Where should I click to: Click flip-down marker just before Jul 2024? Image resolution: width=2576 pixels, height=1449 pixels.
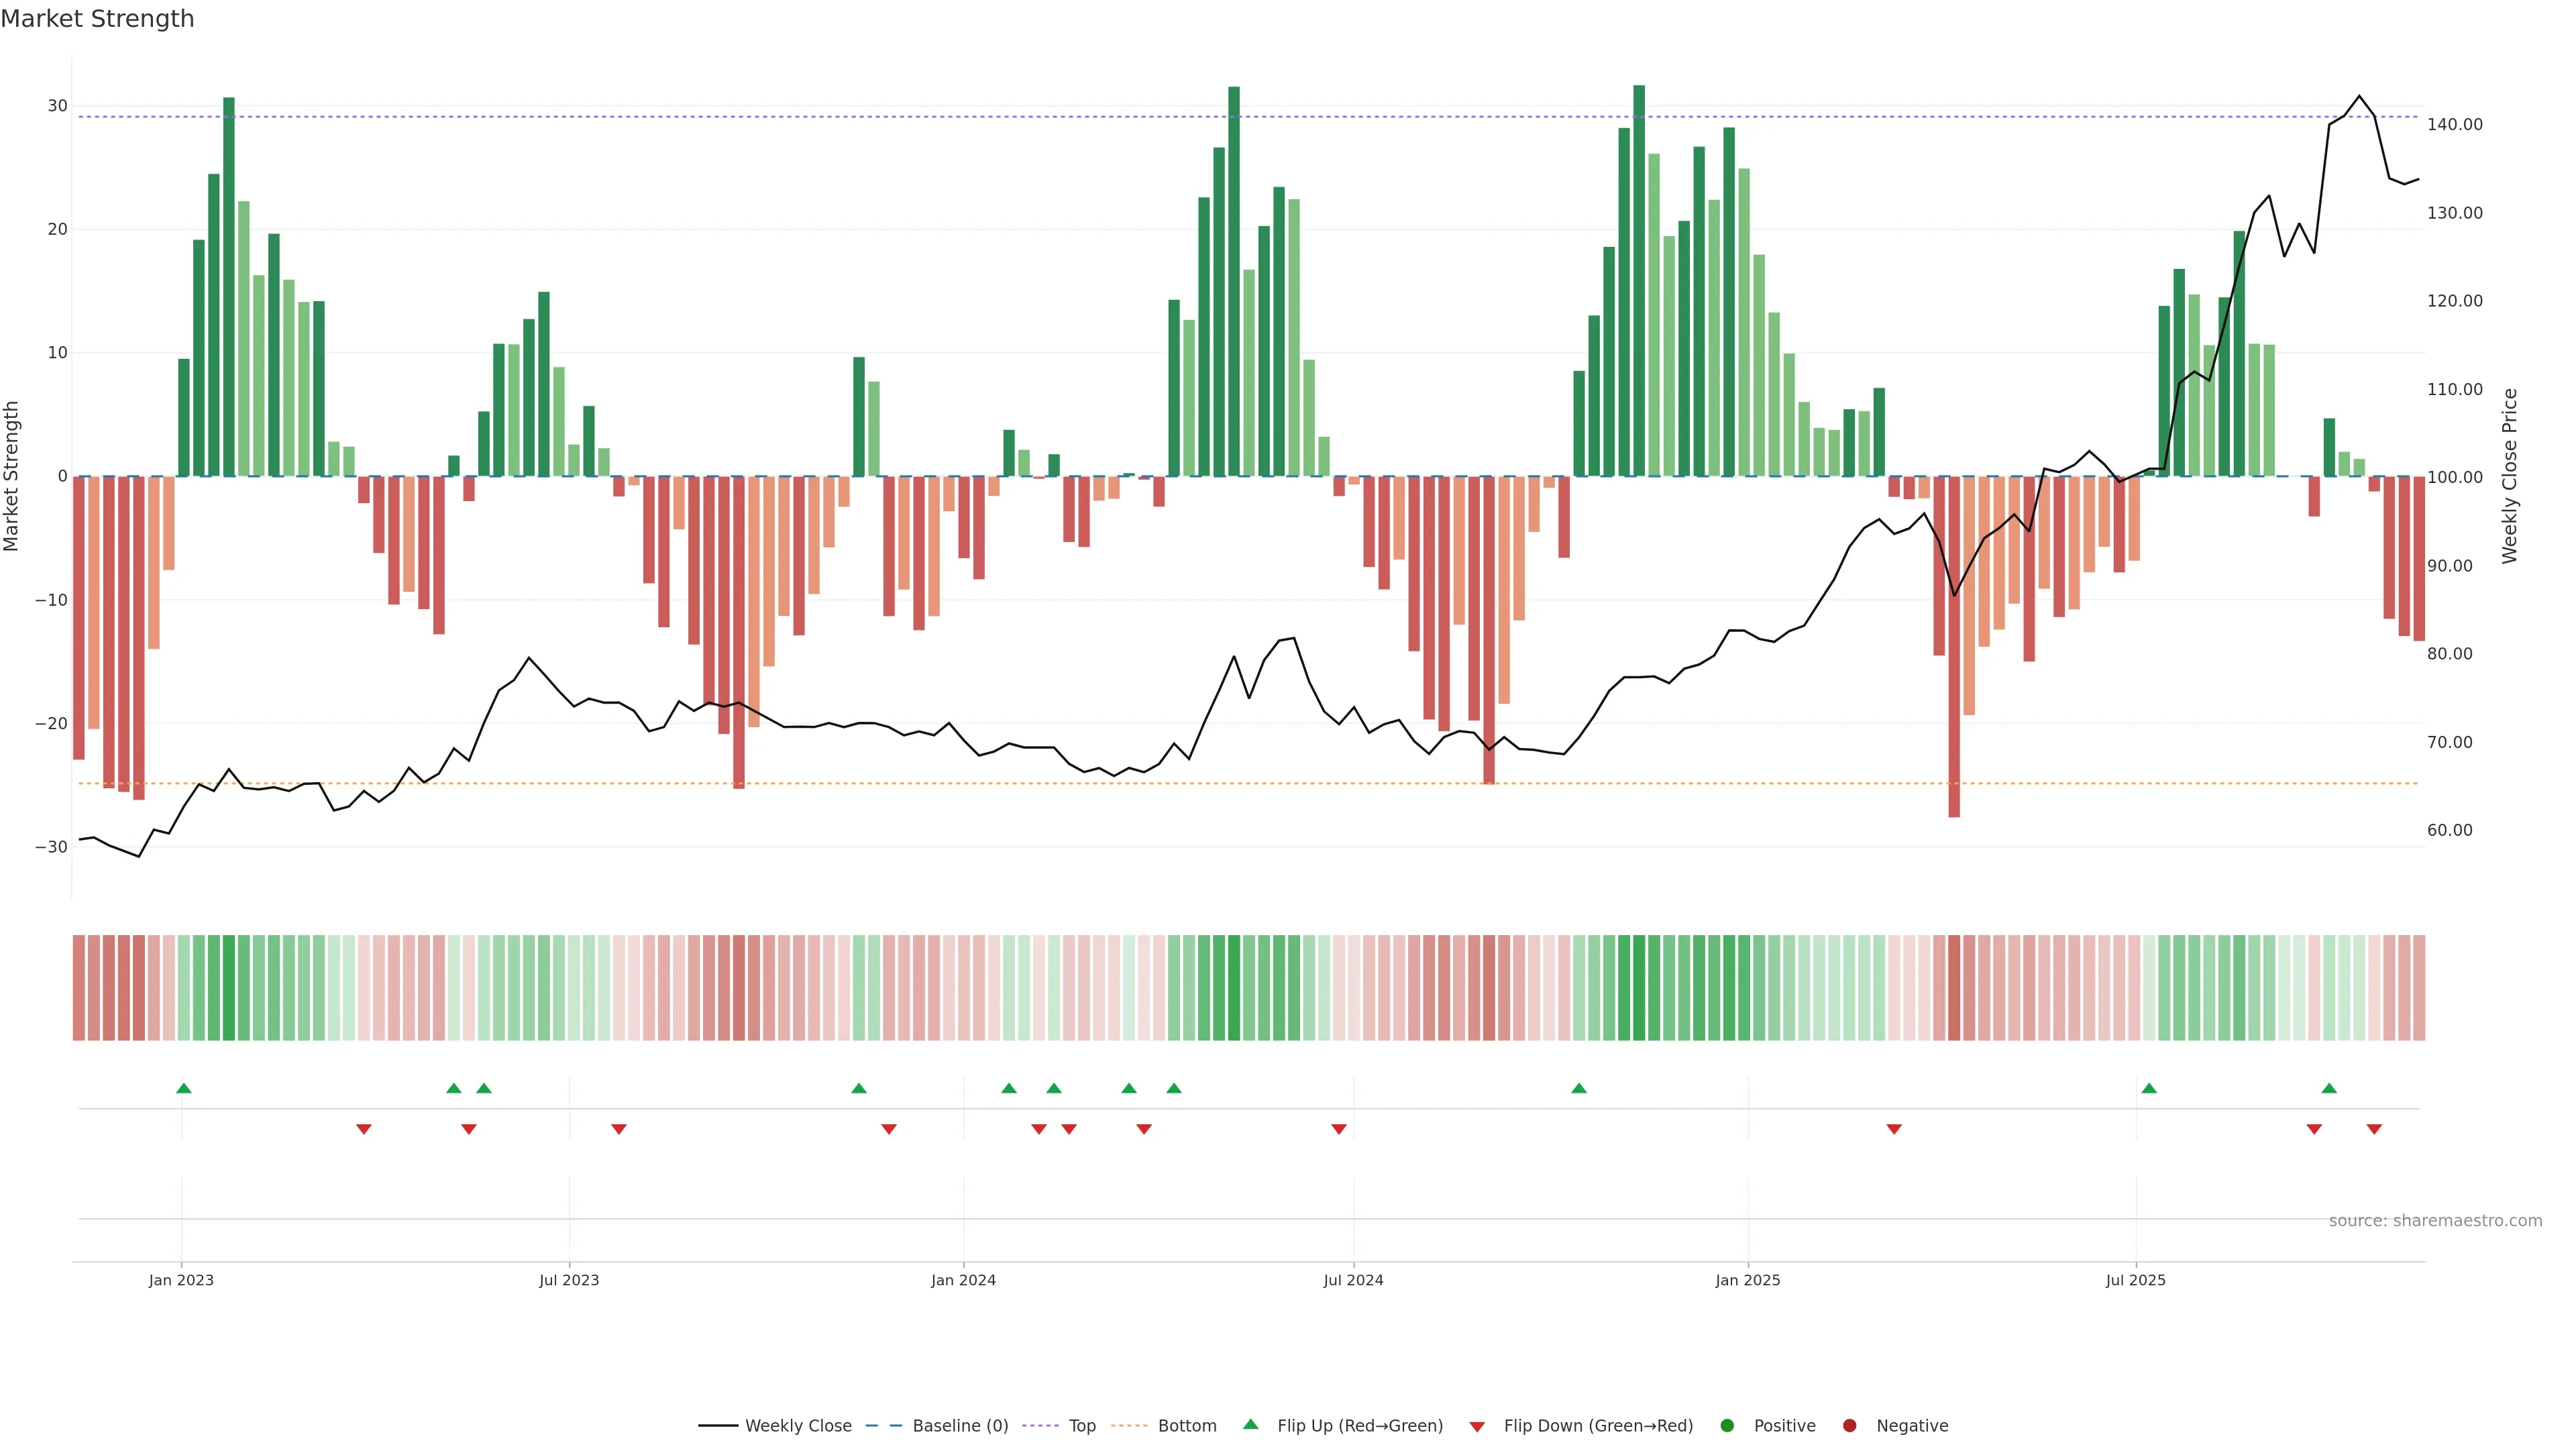point(1339,1129)
